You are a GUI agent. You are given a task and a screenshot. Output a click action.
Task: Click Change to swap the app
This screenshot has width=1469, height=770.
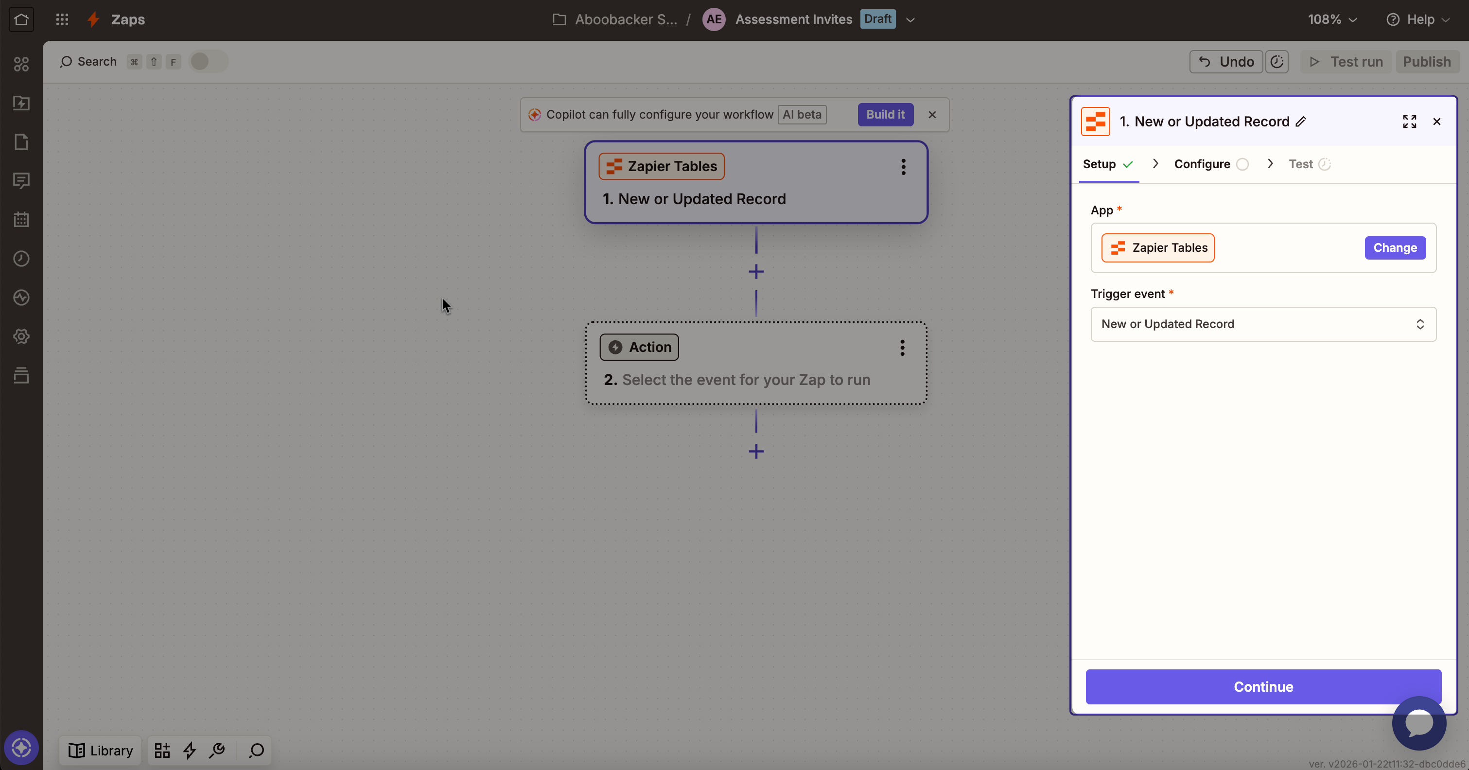(x=1394, y=247)
